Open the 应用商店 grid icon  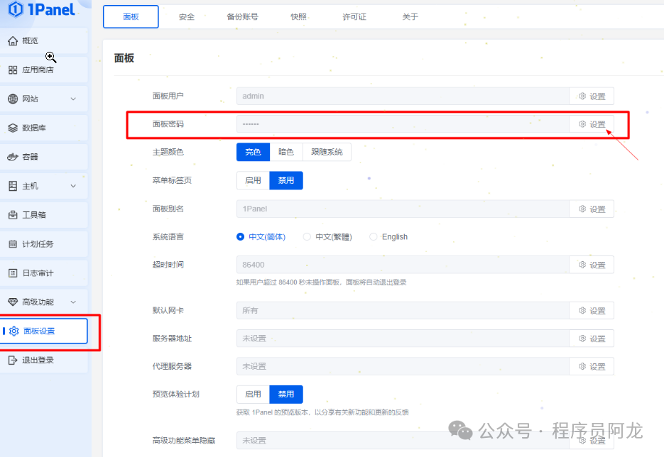point(13,70)
